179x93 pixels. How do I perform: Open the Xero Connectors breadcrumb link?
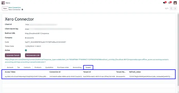tap(15, 7)
